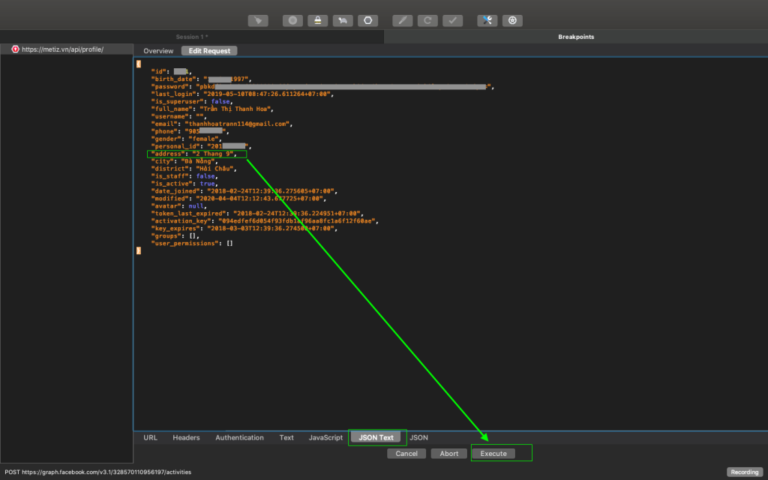The width and height of the screenshot is (768, 480).
Task: Click the "is_superuser": false line
Action: pos(192,101)
